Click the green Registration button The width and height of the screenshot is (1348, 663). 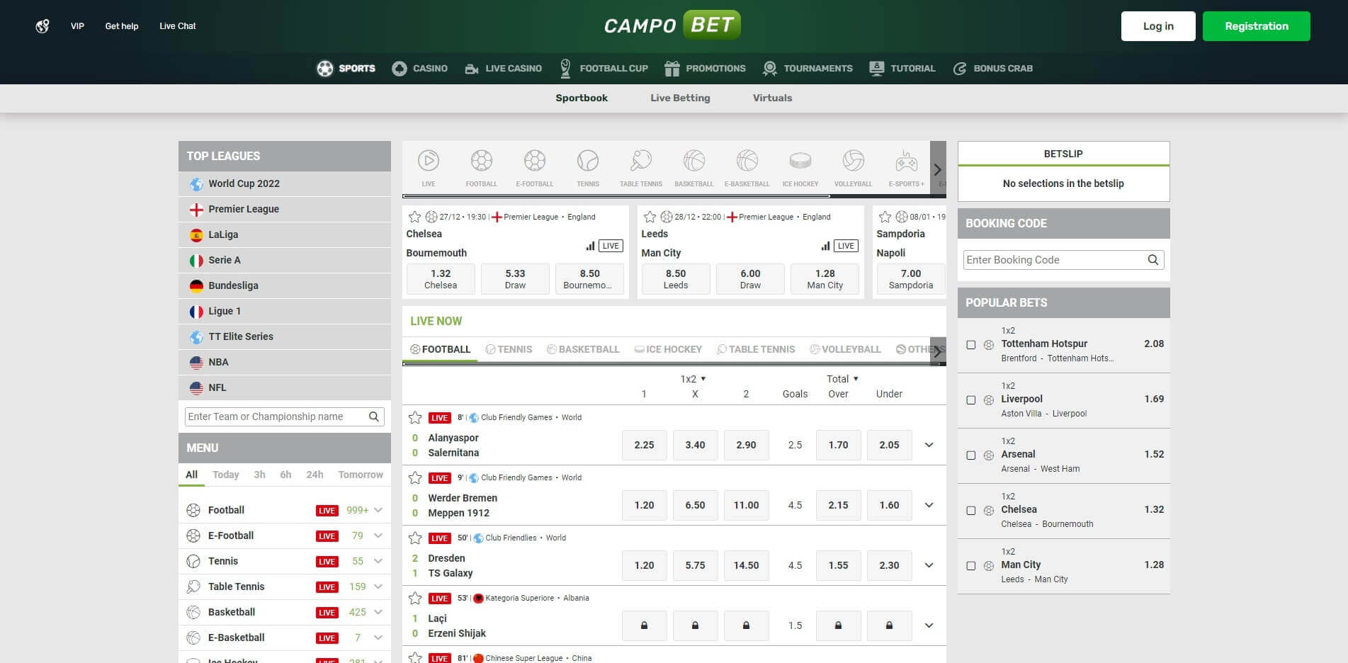[1257, 26]
